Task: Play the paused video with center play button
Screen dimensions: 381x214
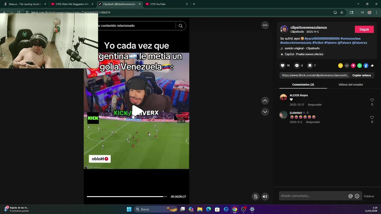Action: 137,111
